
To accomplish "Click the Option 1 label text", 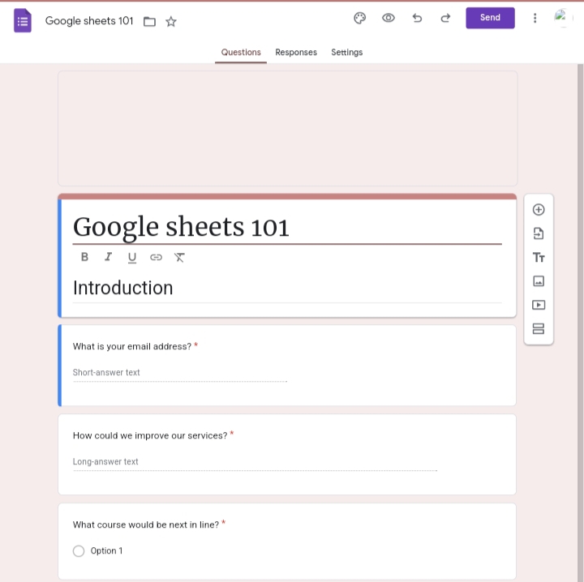I will click(106, 550).
